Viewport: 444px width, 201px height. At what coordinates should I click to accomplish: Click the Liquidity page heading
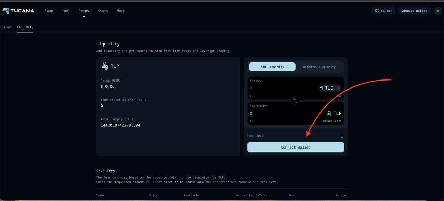point(108,44)
